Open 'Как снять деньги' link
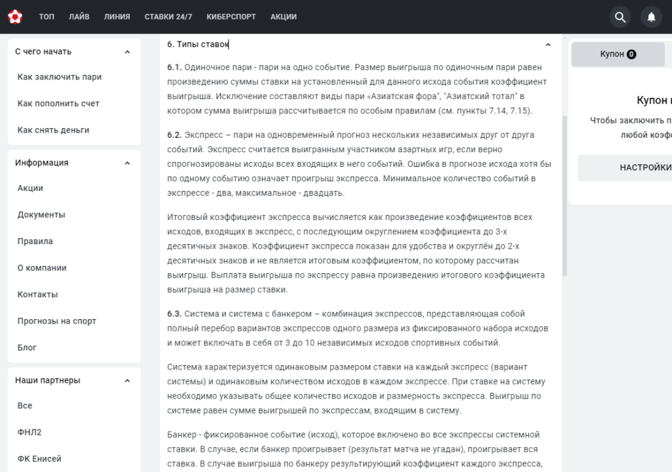 click(53, 130)
